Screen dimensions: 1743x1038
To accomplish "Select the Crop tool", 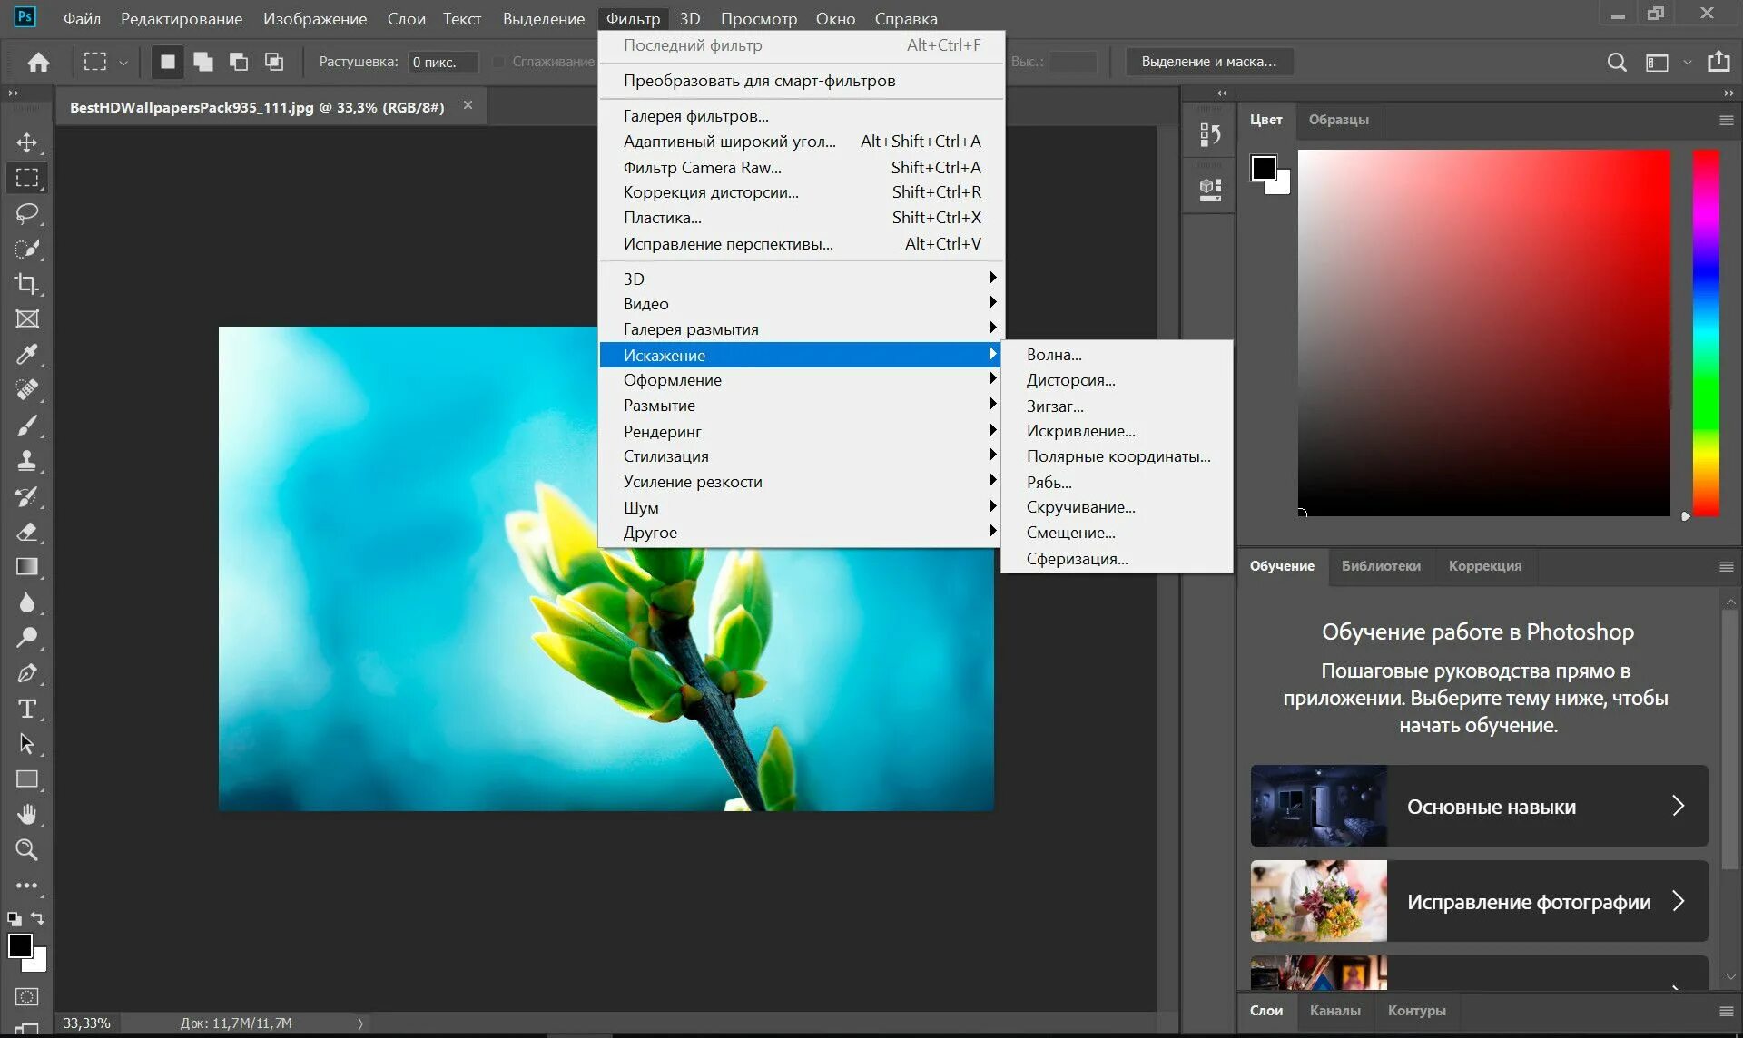I will point(27,284).
